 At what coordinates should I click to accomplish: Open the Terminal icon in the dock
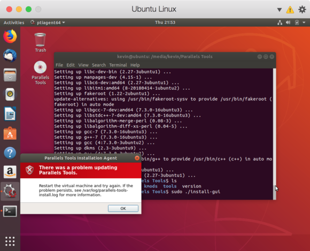coord(10,211)
